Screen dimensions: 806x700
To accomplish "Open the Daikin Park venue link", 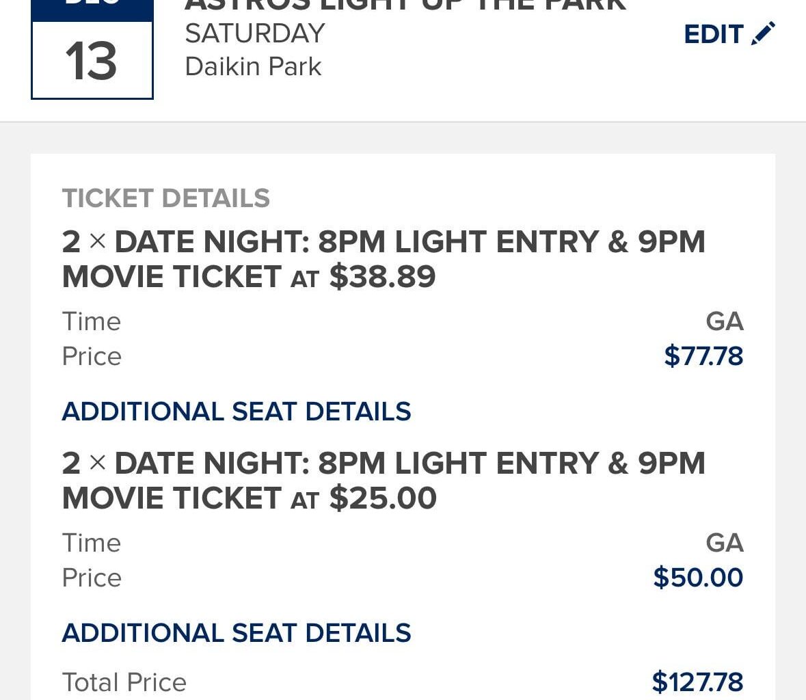I will pos(252,66).
